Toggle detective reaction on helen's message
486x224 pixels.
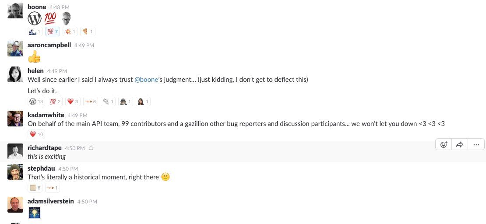[126, 101]
